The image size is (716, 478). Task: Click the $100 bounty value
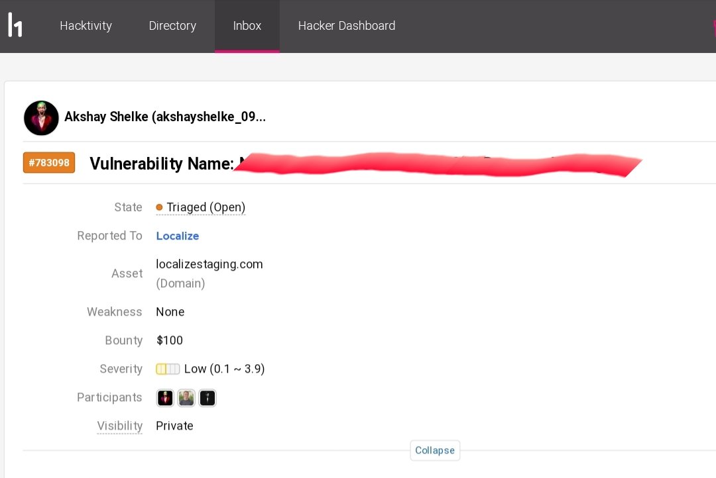pyautogui.click(x=170, y=340)
